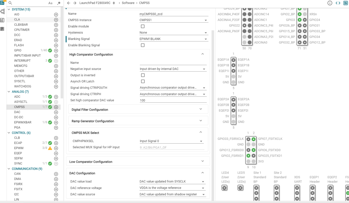The image size is (349, 203).
Task: Select the CMPSS breadcrumb item
Action: [x=144, y=3]
